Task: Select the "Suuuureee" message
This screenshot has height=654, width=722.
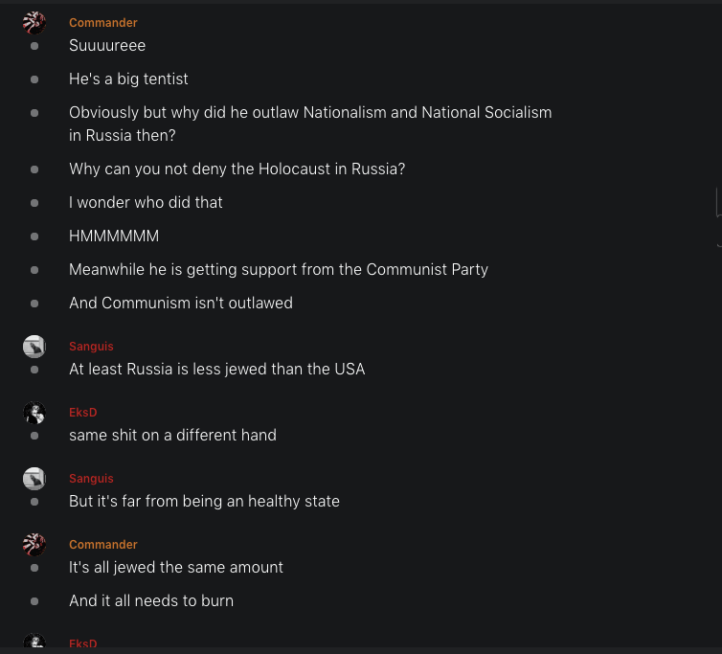Action: tap(107, 45)
